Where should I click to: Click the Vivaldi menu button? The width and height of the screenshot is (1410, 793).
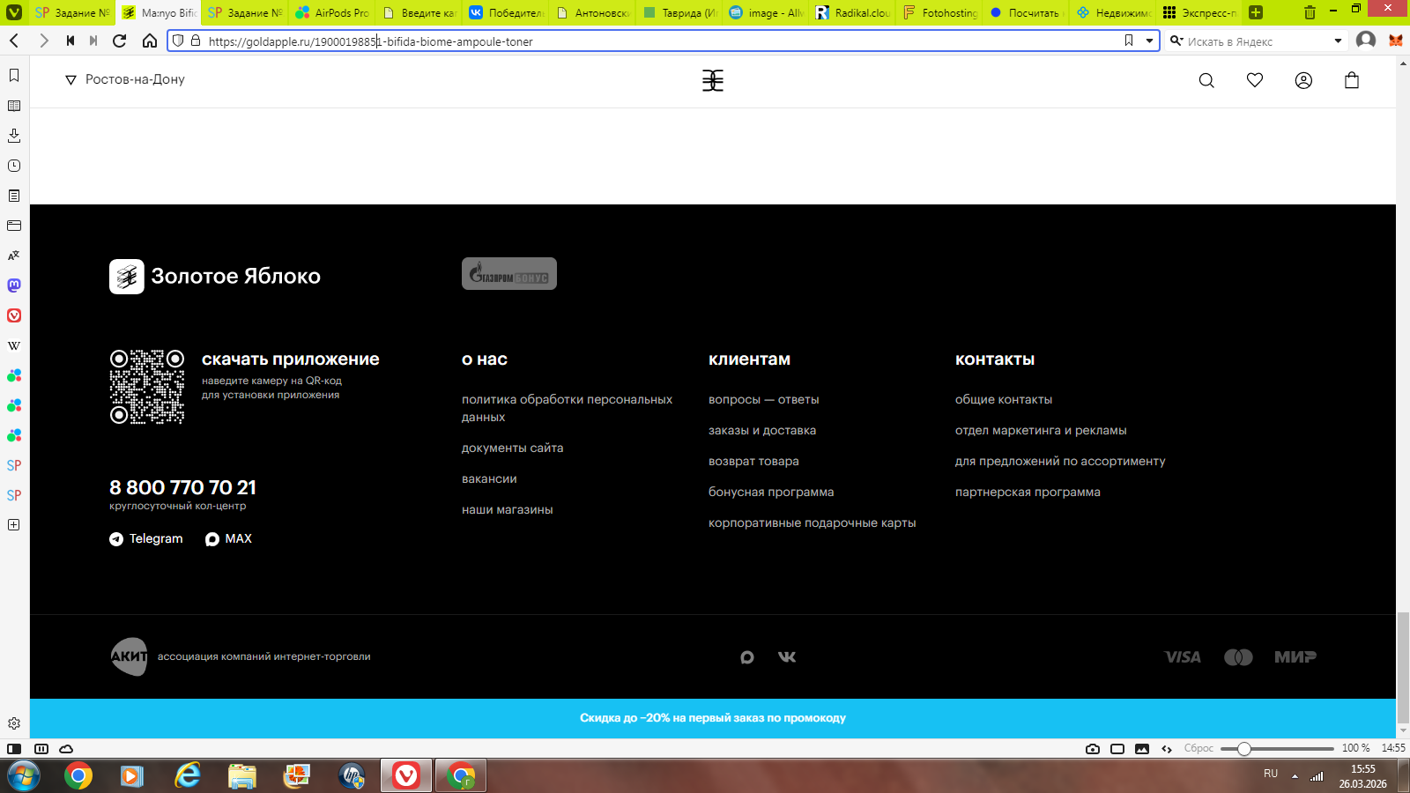(14, 12)
